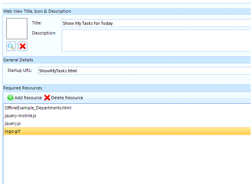
Task: Select the highlighted logo.gif resource
Action: (127, 131)
